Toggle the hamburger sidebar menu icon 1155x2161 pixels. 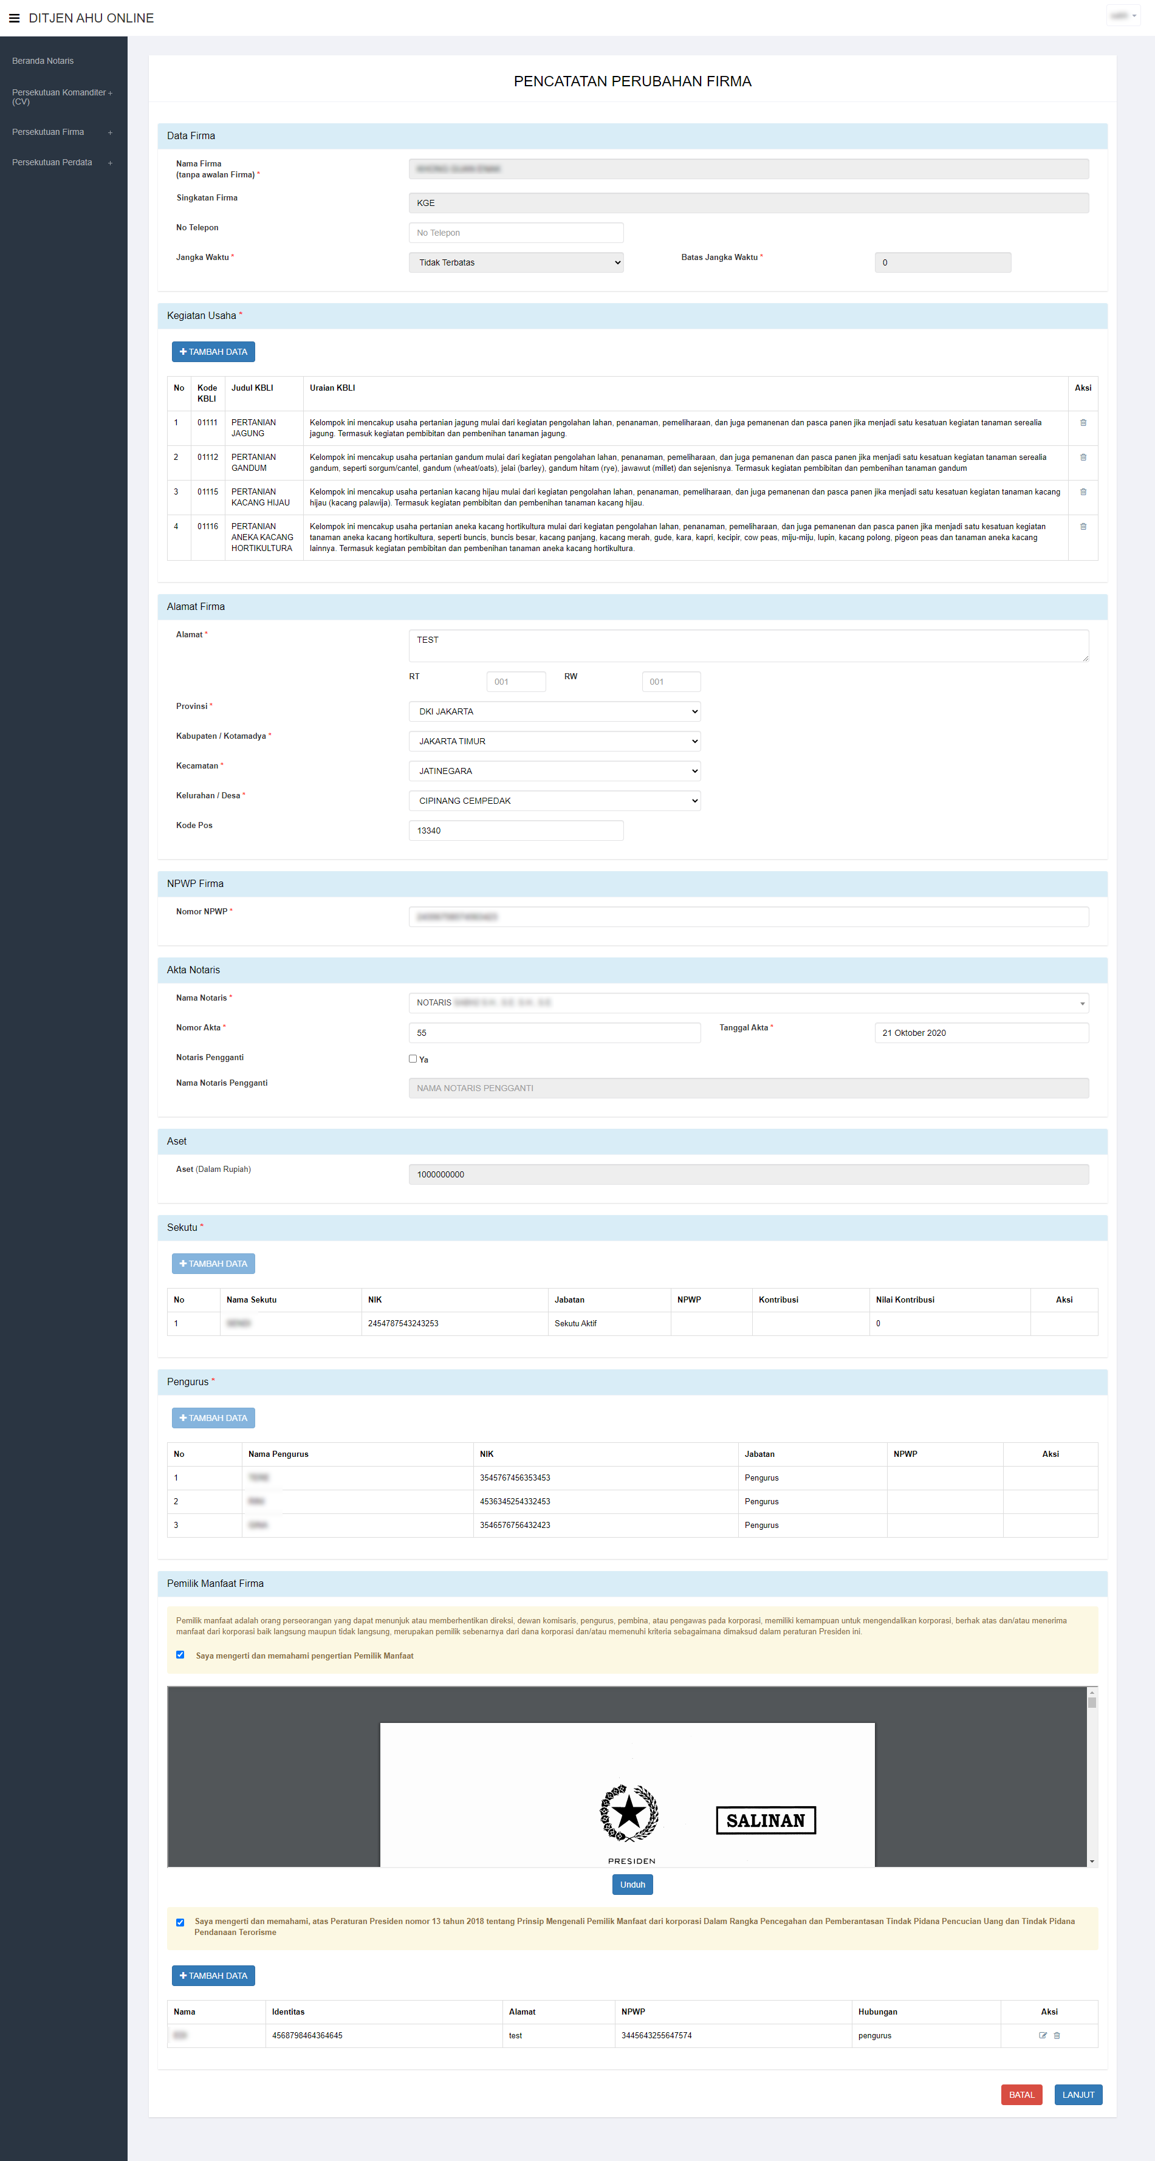14,18
